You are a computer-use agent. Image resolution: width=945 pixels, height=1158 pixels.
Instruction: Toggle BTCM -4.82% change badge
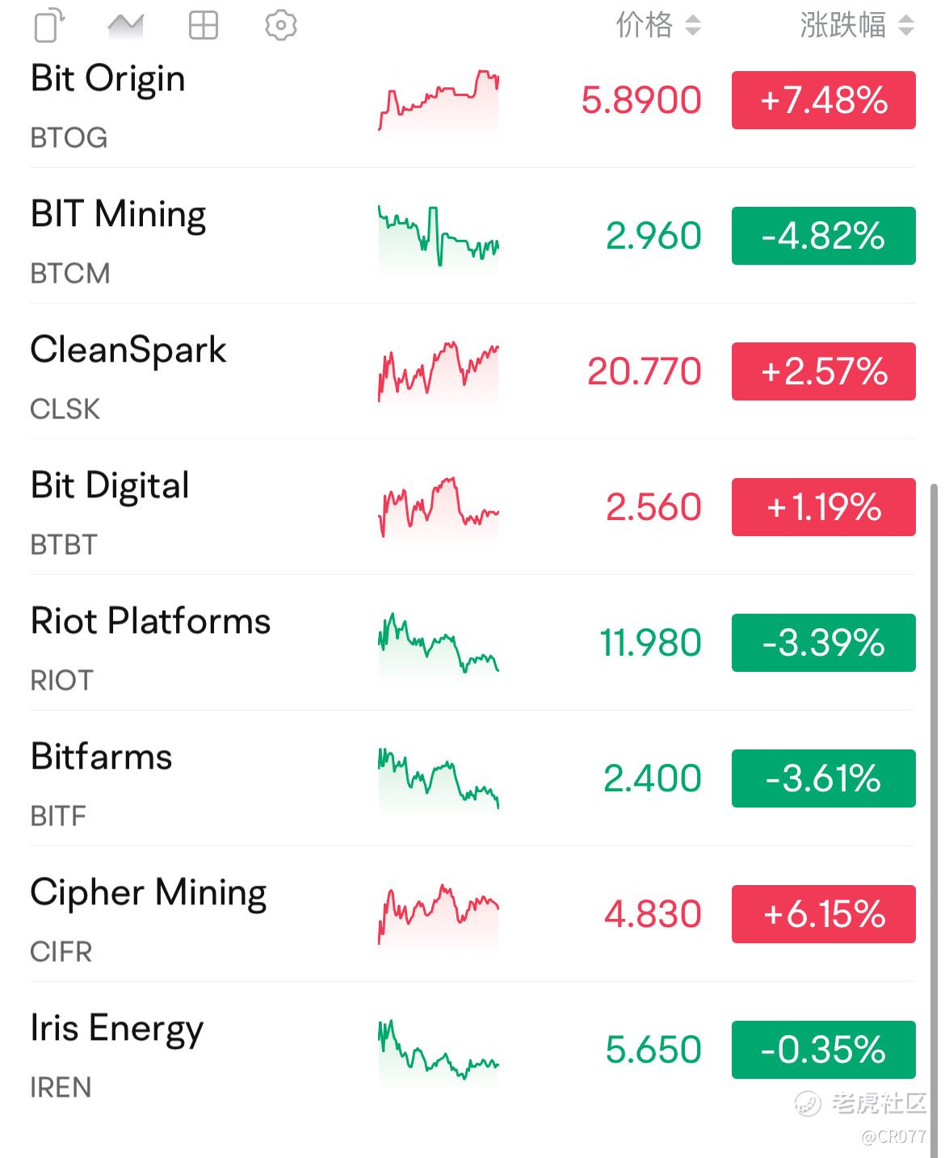[x=824, y=236]
